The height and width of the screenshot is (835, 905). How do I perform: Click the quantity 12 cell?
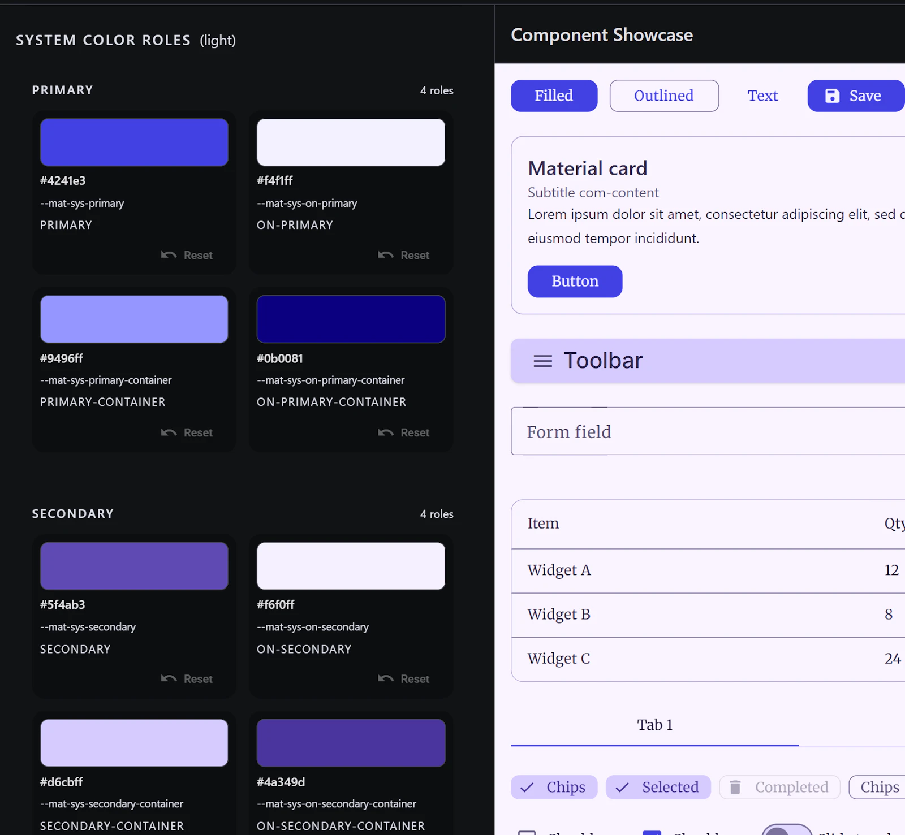pyautogui.click(x=891, y=570)
